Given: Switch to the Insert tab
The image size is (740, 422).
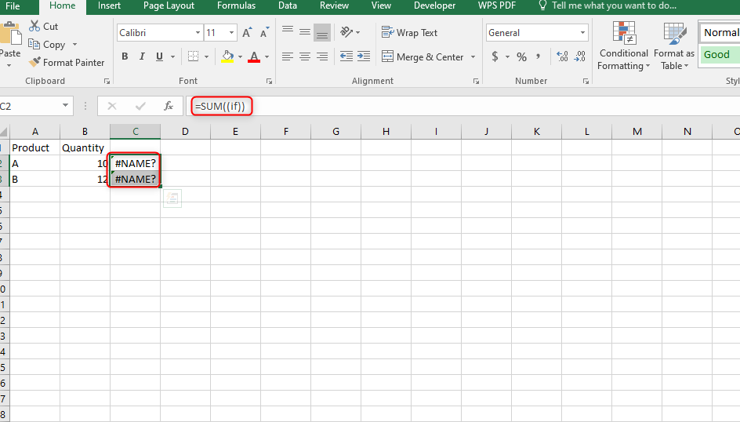Looking at the screenshot, I should (109, 5).
